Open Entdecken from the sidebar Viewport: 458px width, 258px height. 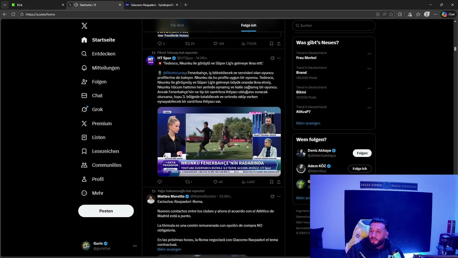tap(98, 54)
